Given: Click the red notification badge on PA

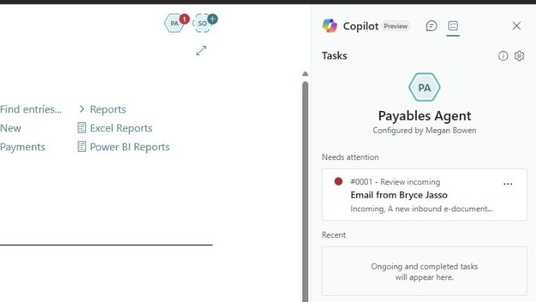Looking at the screenshot, I should point(185,19).
